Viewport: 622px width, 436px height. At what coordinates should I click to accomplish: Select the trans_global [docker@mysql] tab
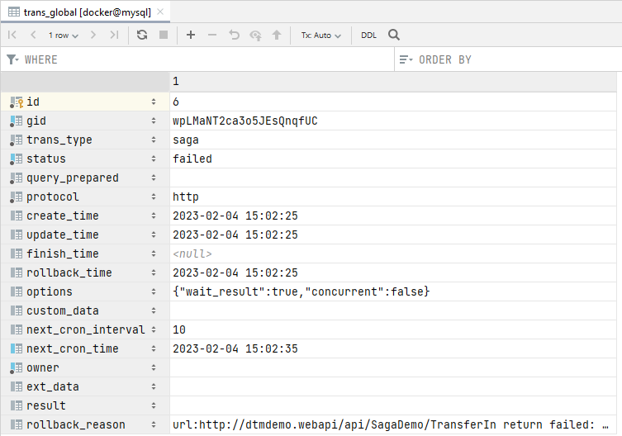79,11
